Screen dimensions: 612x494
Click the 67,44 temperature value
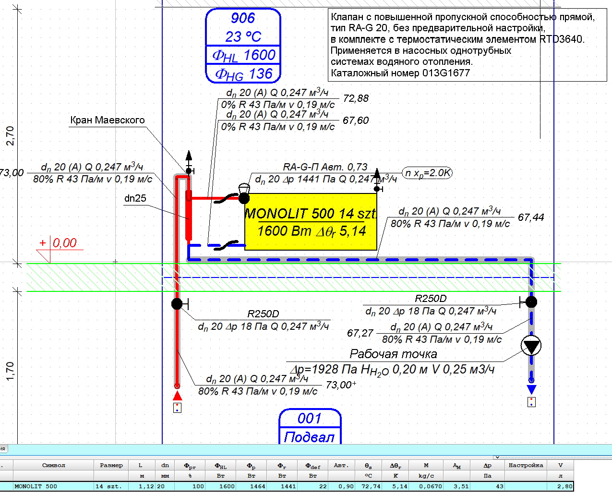point(531,217)
